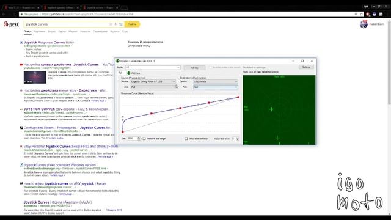391x220 pixels.
Task: Open Картинки search category
Action: pyautogui.click(x=40, y=31)
